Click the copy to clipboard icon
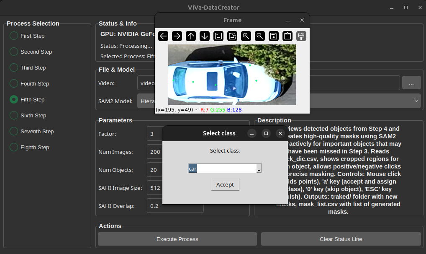Screen dimensions: 426x254 [x=287, y=36]
